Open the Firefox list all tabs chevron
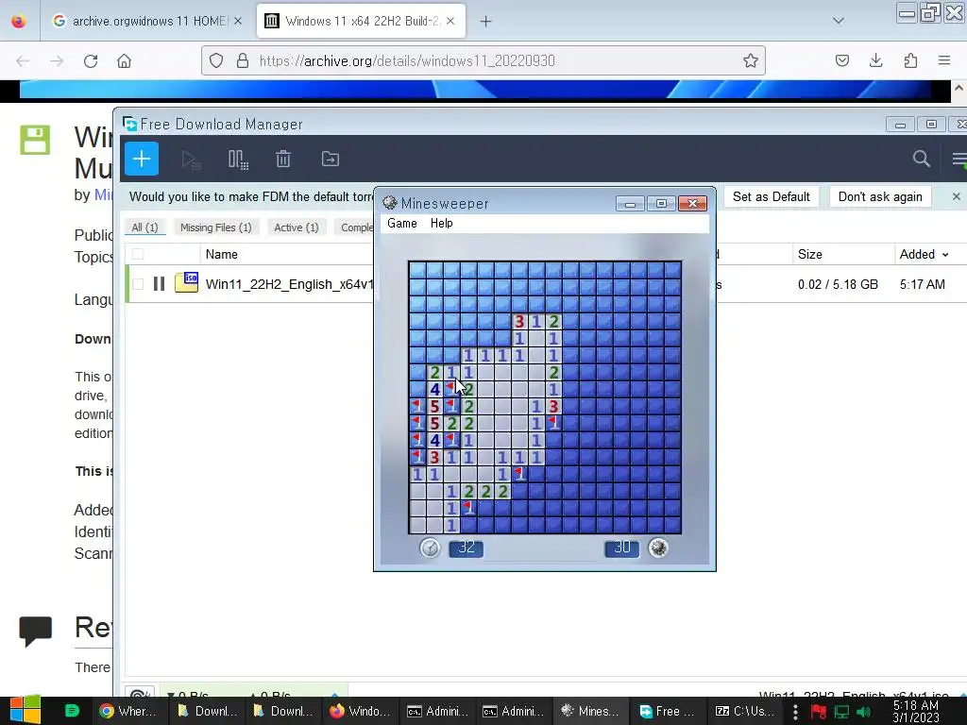The width and height of the screenshot is (967, 725). pyautogui.click(x=839, y=21)
